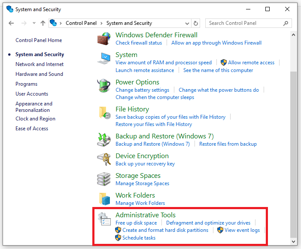Click Control Panel in the breadcrumb

coord(81,23)
